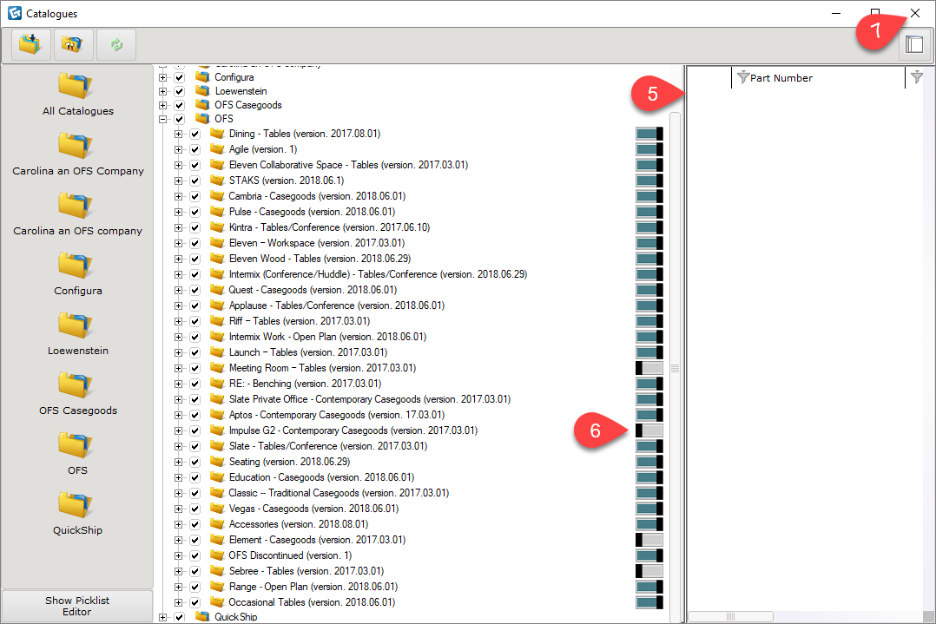Expand Pulse - Casegoods node

[179, 212]
